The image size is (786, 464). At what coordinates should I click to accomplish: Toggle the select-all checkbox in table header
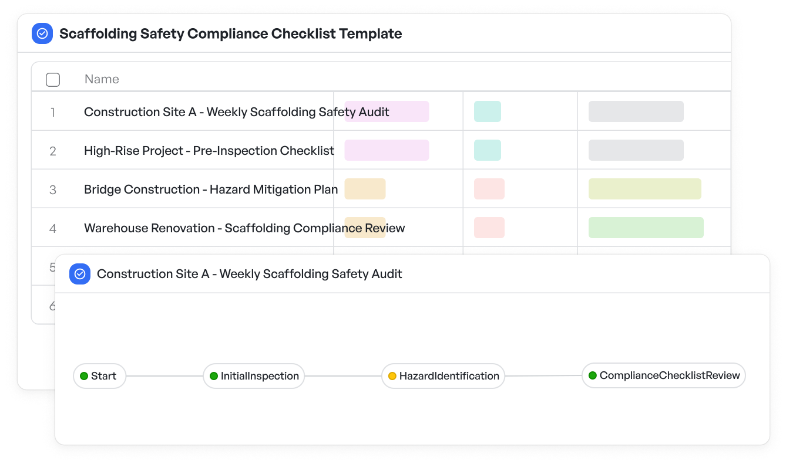[53, 80]
